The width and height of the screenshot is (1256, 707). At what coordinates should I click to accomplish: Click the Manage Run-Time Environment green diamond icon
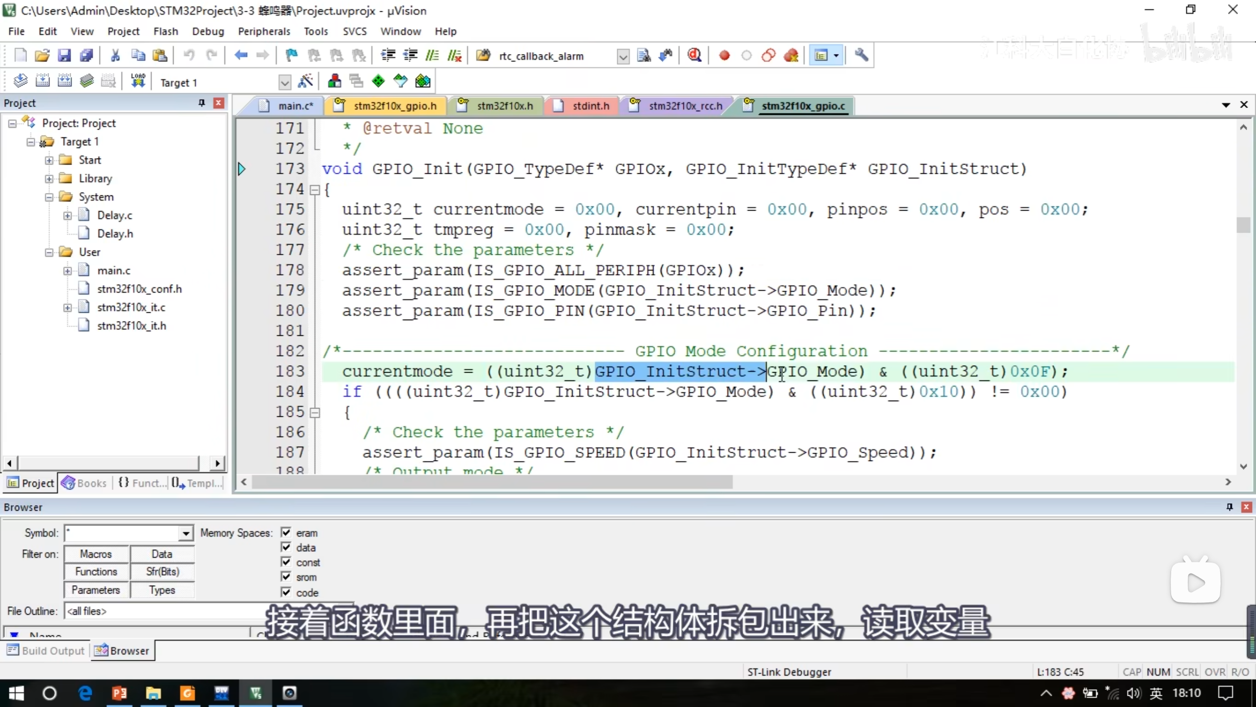tap(378, 82)
